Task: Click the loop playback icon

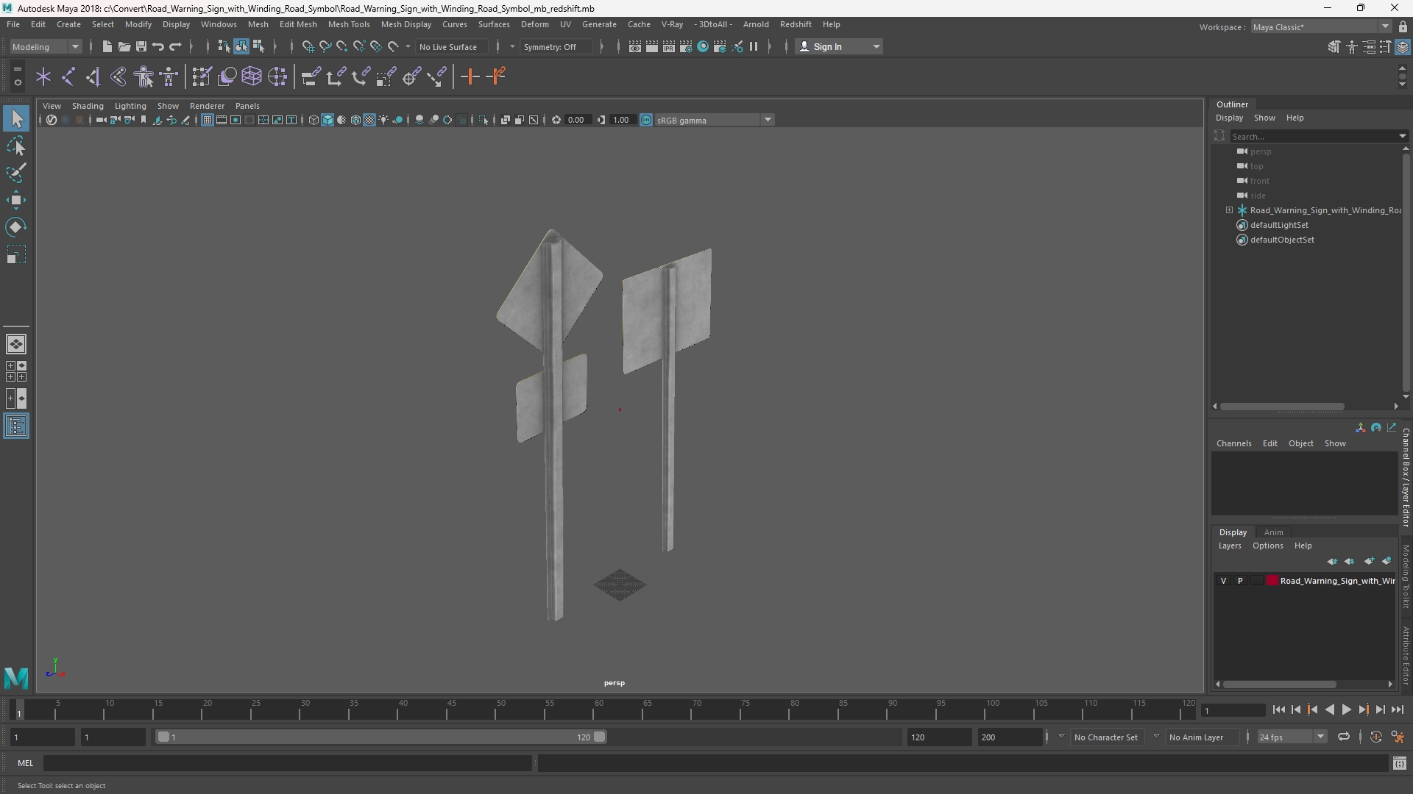Action: click(x=1343, y=737)
